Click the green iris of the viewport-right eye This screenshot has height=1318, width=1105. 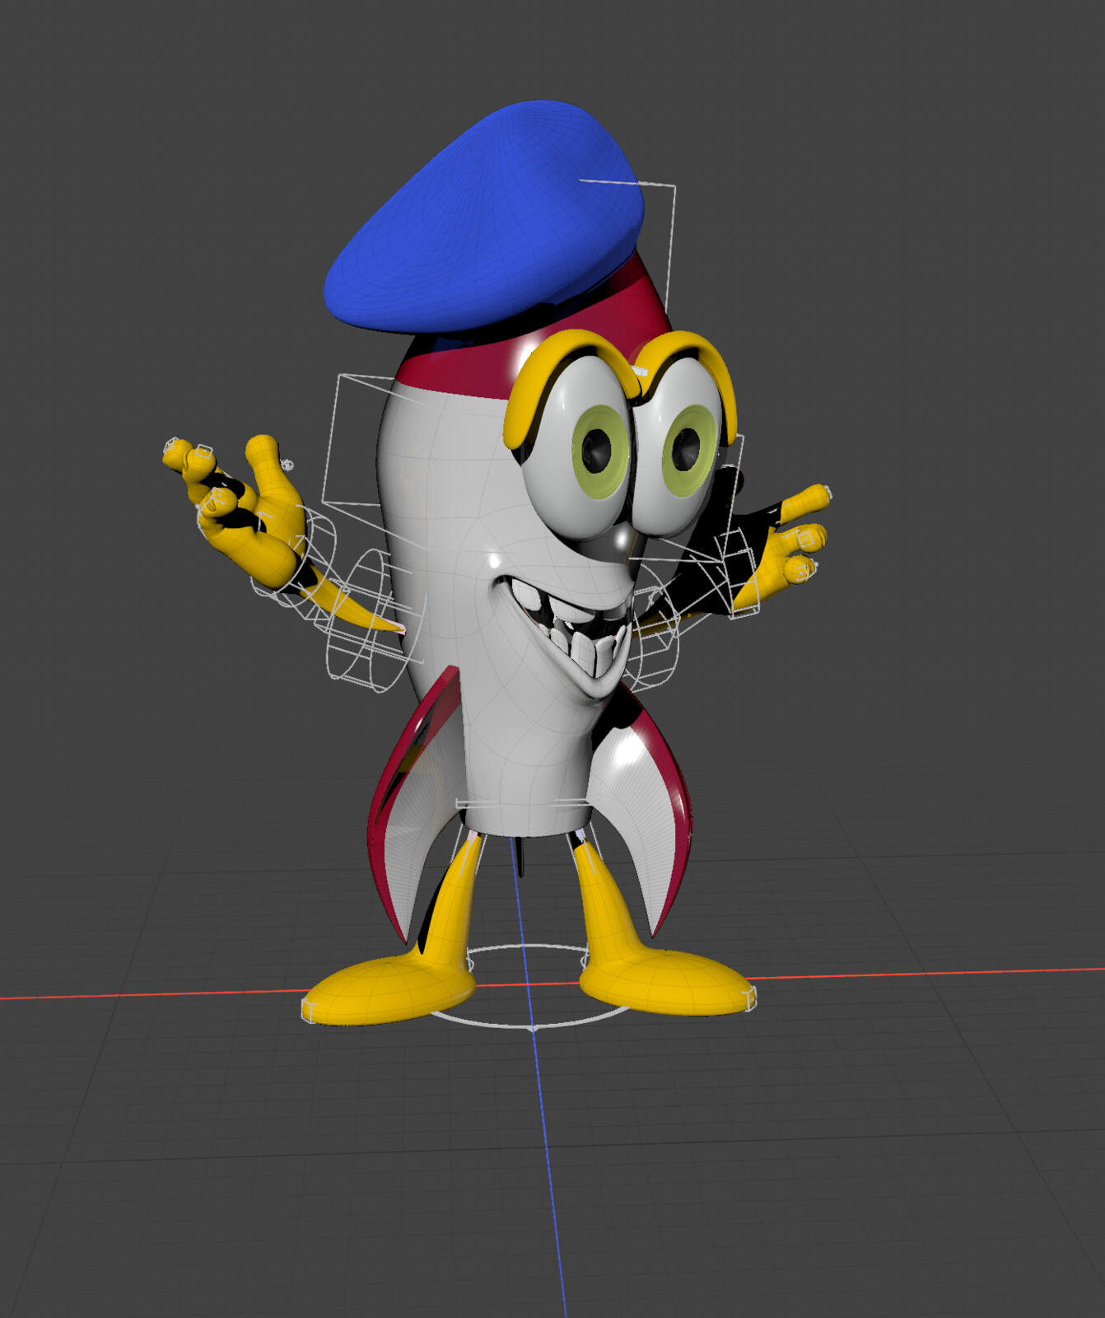point(690,451)
